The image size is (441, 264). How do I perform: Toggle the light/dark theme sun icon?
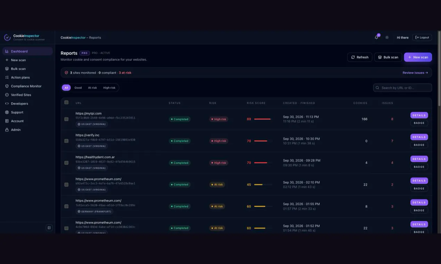(387, 38)
